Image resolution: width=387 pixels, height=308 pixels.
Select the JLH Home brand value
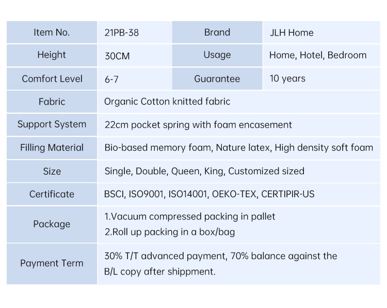[292, 33]
